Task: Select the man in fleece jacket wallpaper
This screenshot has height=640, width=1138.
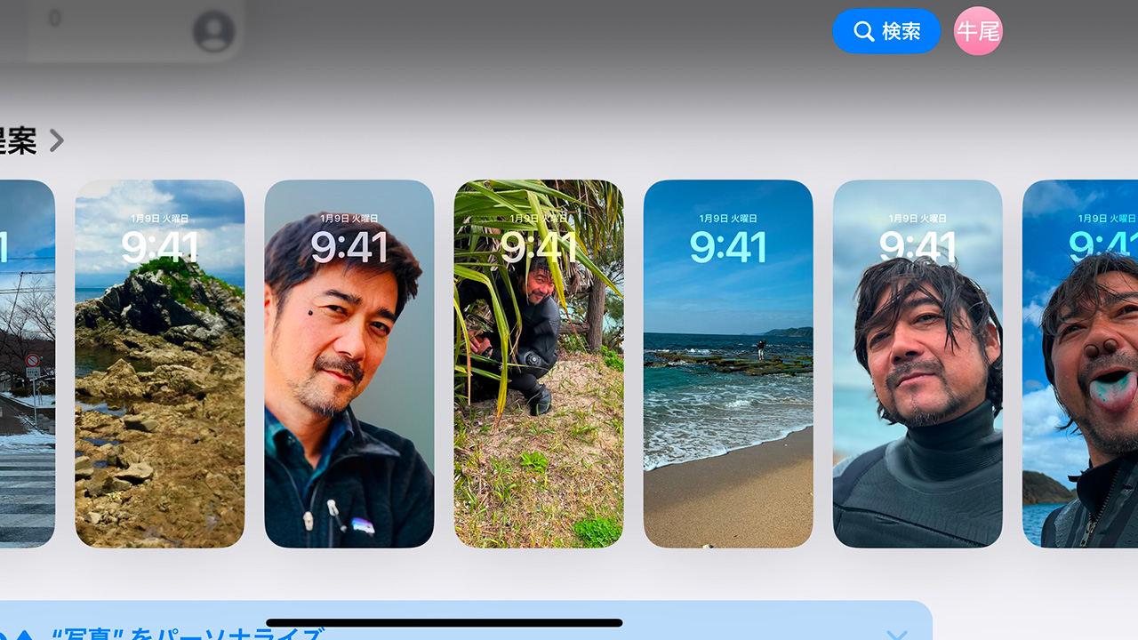Action: coord(349,364)
